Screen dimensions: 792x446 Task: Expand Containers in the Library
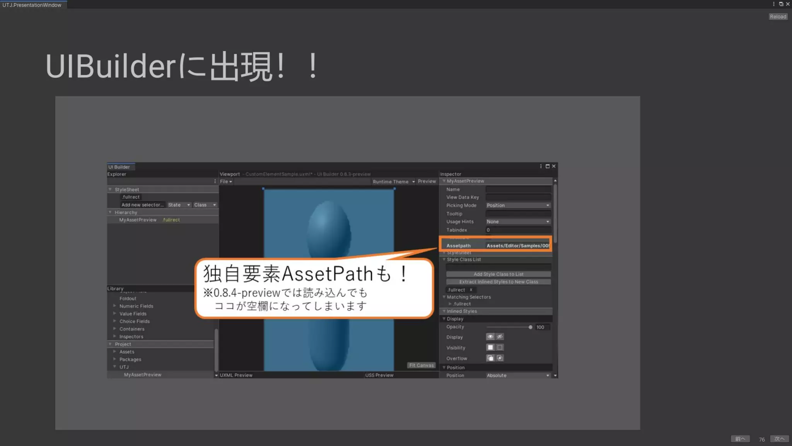[114, 329]
